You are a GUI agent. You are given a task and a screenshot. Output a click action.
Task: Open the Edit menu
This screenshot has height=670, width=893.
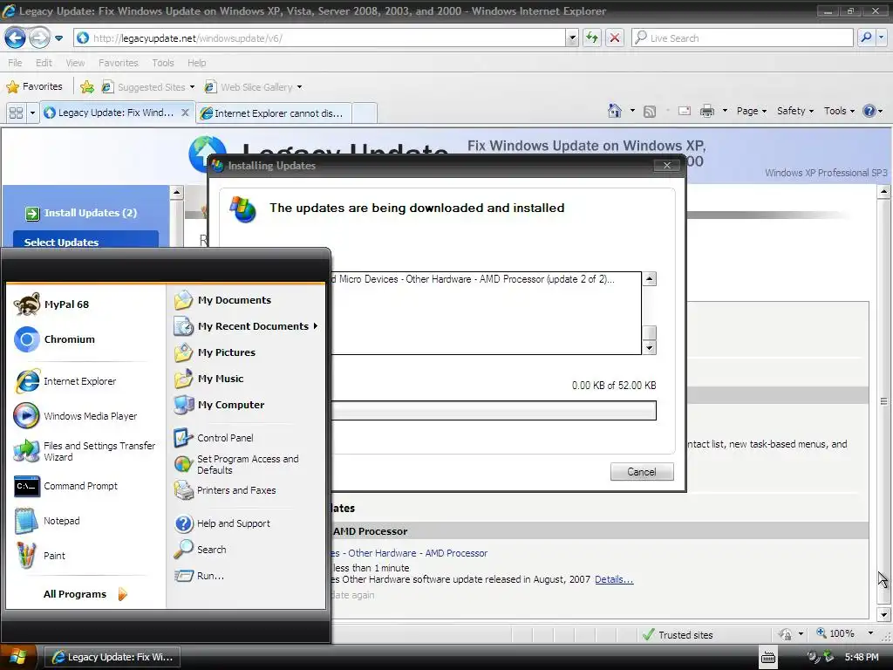tap(44, 63)
